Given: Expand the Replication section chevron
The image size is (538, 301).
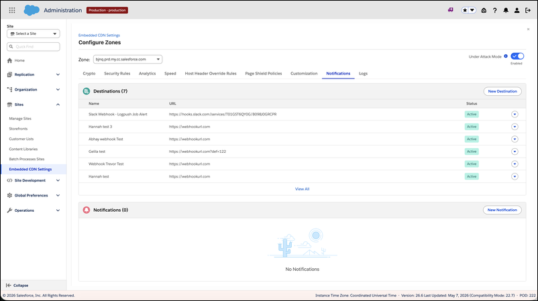Looking at the screenshot, I should [x=58, y=74].
